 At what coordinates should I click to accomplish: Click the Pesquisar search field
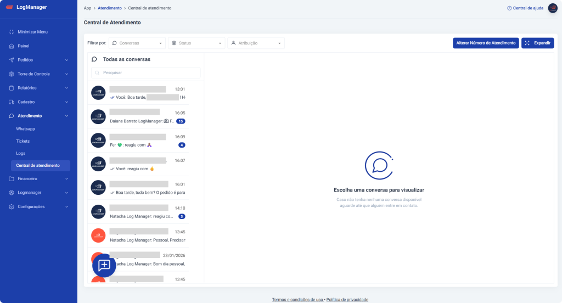pyautogui.click(x=146, y=72)
